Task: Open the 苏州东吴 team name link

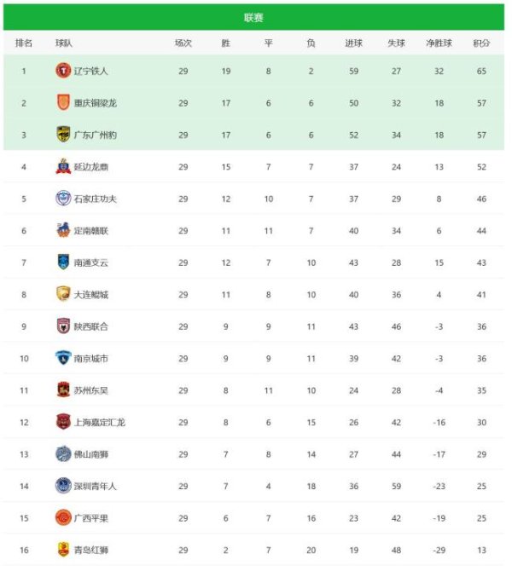Action: coord(91,390)
